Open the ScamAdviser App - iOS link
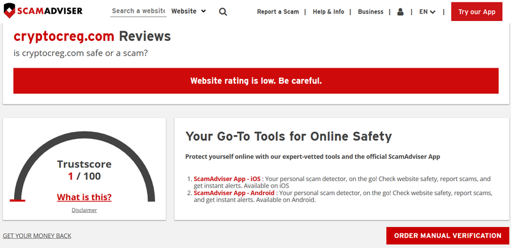The width and height of the screenshot is (511, 248). [x=227, y=179]
